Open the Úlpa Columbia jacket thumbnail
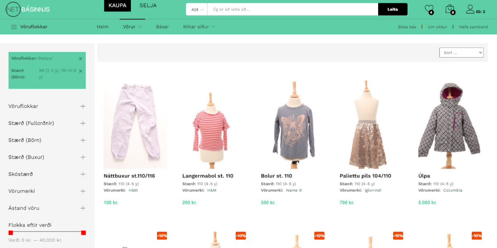This screenshot has height=248, width=497. point(449,124)
